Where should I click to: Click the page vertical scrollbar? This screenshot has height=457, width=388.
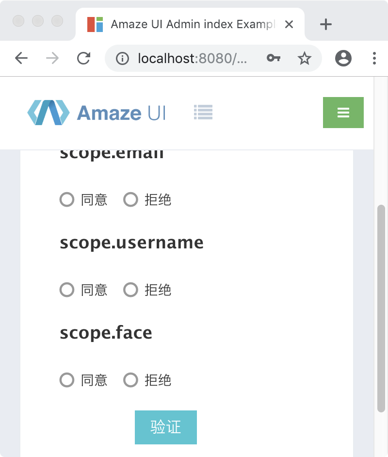click(381, 308)
